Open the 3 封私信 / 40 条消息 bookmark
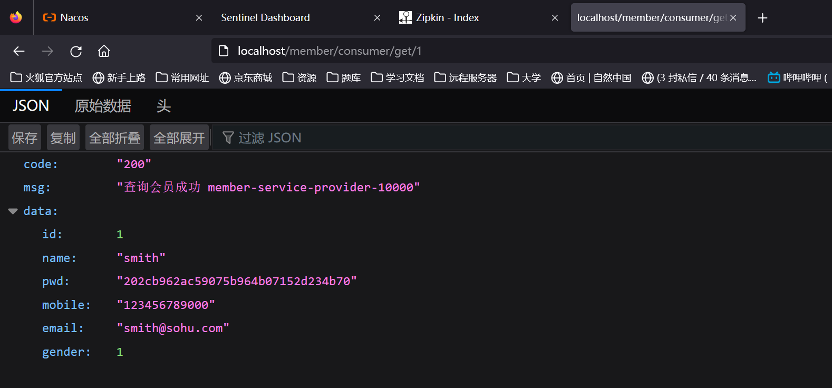Image resolution: width=832 pixels, height=388 pixels. [x=699, y=78]
